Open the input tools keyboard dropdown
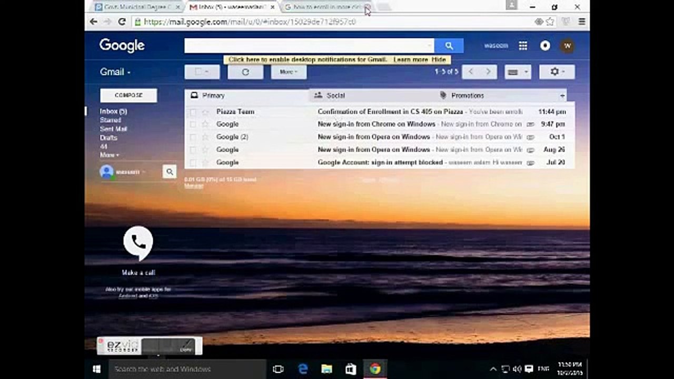The height and width of the screenshot is (379, 674). (x=518, y=72)
